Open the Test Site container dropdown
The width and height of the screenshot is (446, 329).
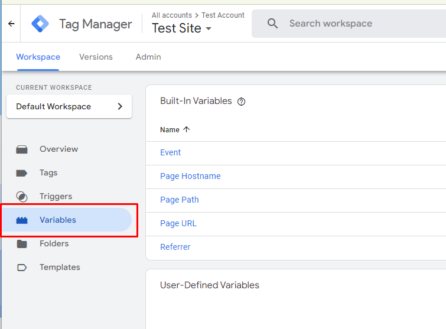point(181,28)
